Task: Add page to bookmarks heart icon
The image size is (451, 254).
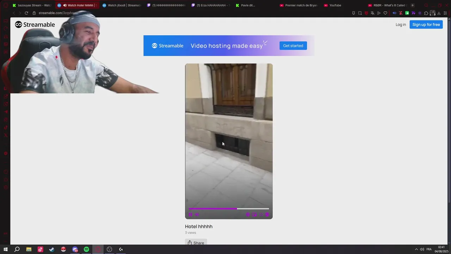Action: click(x=385, y=13)
